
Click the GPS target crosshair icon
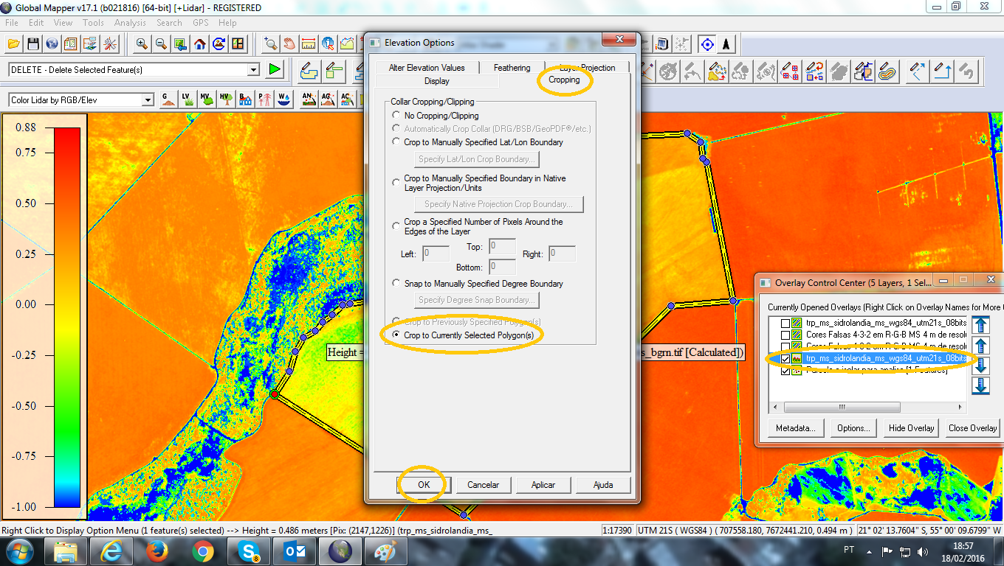[707, 44]
